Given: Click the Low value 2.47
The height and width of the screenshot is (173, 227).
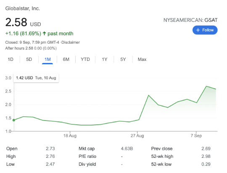Looking at the screenshot, I should pyautogui.click(x=50, y=164).
